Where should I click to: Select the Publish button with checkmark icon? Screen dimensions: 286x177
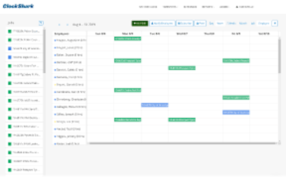[141, 23]
